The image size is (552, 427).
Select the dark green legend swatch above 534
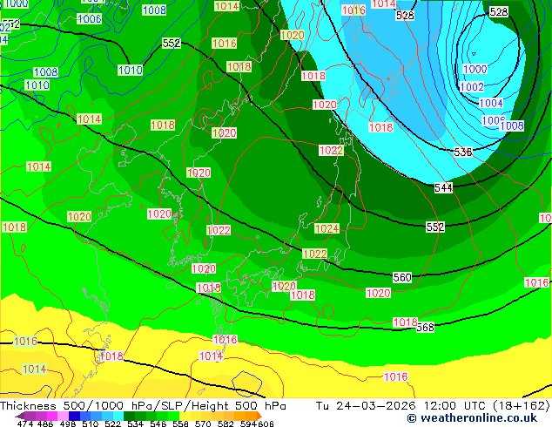tap(129, 416)
